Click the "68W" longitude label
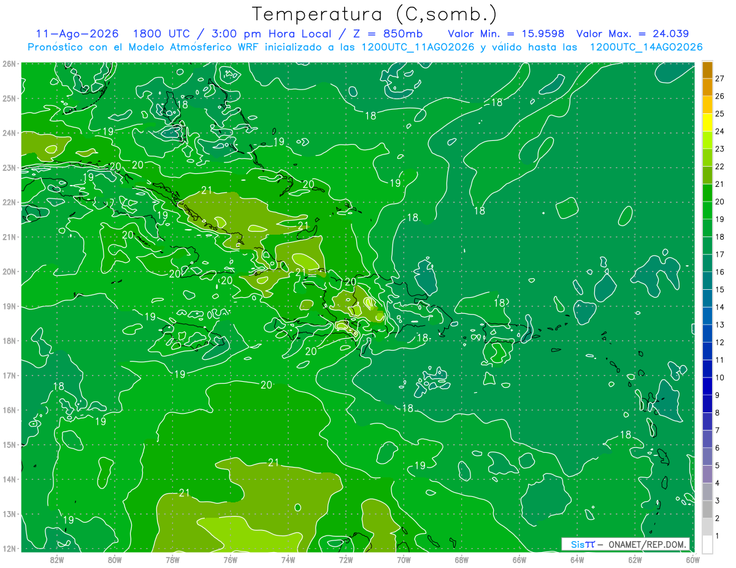 (462, 559)
